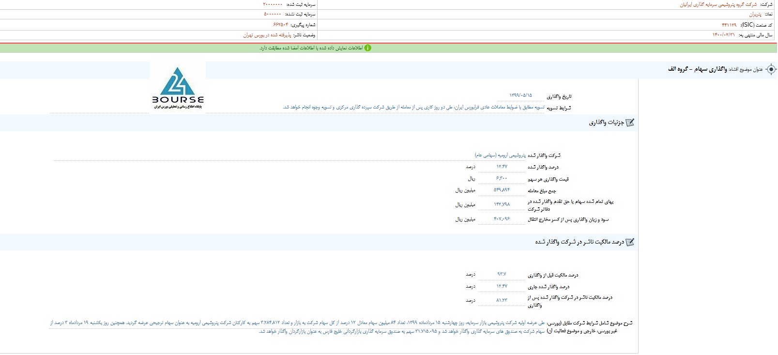The width and height of the screenshot is (778, 355).
Task: Select registered capital value ۲۰۰۰۰۰۰۰
Action: (x=273, y=4)
